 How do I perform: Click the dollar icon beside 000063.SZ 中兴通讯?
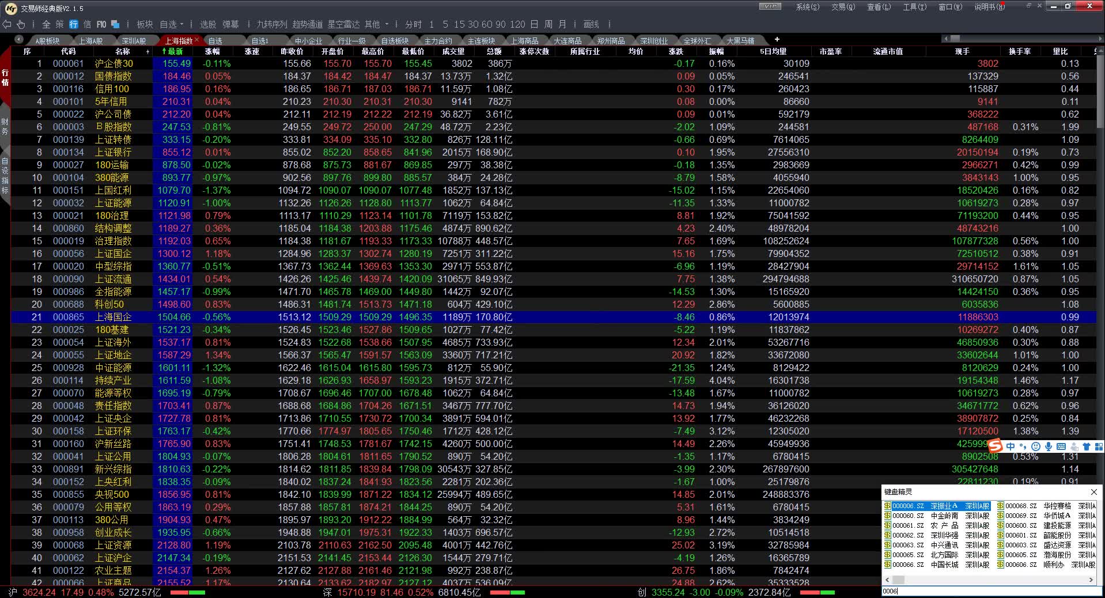tap(887, 545)
